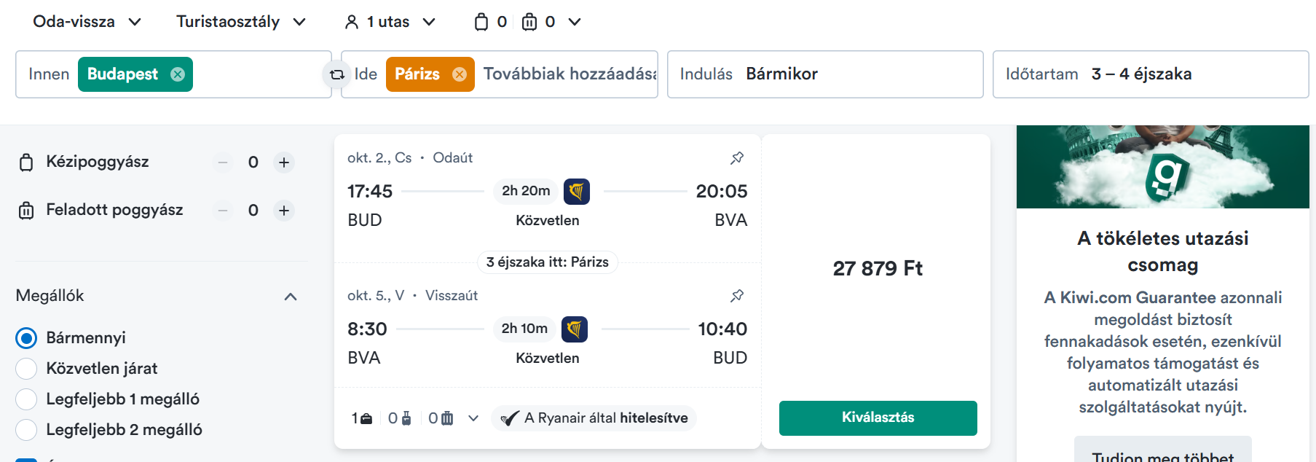Collapse the Megállók filter section

[x=291, y=297]
